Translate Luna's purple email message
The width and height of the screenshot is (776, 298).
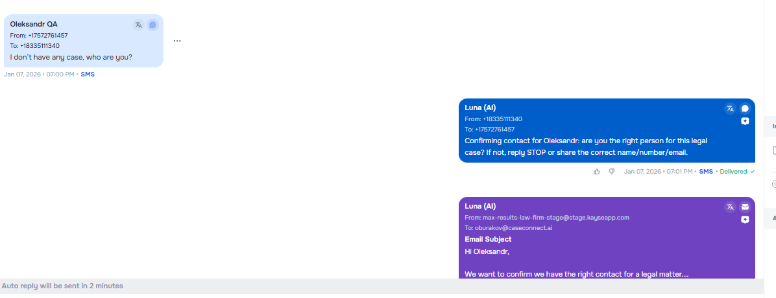point(730,207)
